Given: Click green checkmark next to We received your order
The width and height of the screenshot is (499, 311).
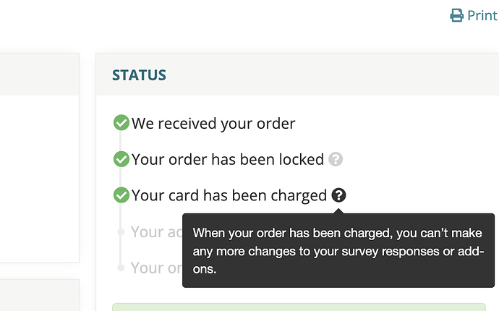Looking at the screenshot, I should [121, 122].
